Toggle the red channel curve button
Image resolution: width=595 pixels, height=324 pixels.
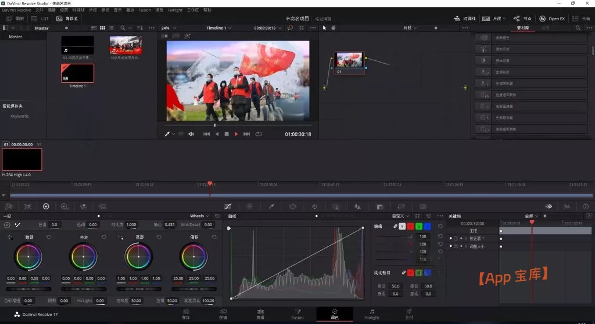click(x=410, y=226)
